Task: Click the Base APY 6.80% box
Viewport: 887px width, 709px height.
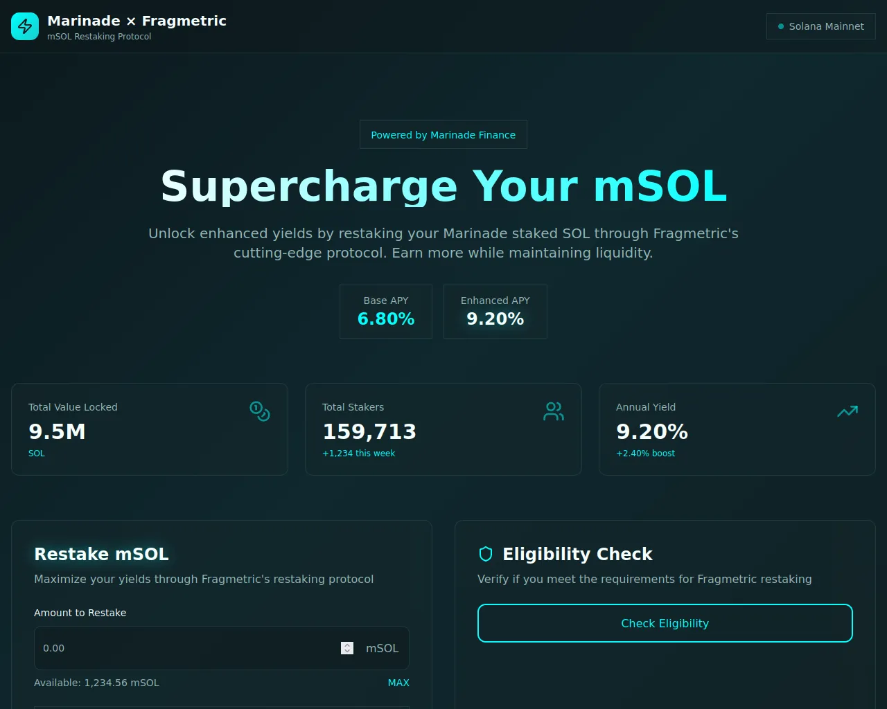Action: (x=386, y=312)
